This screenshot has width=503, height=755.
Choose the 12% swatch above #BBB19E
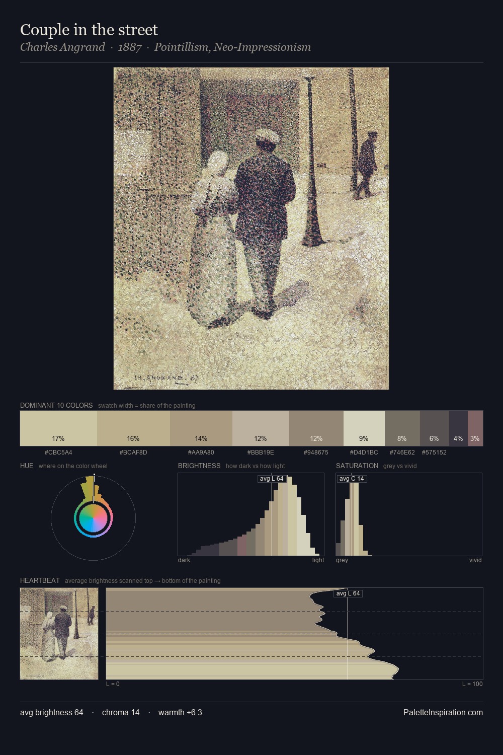click(261, 428)
